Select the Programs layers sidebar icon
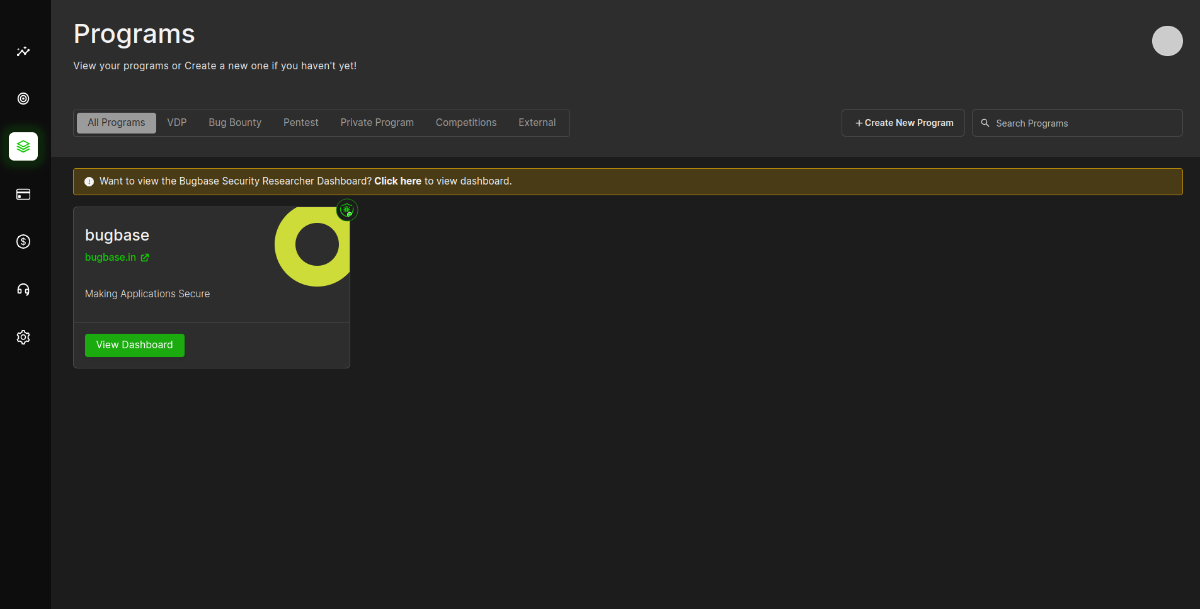Image resolution: width=1200 pixels, height=609 pixels. (23, 146)
